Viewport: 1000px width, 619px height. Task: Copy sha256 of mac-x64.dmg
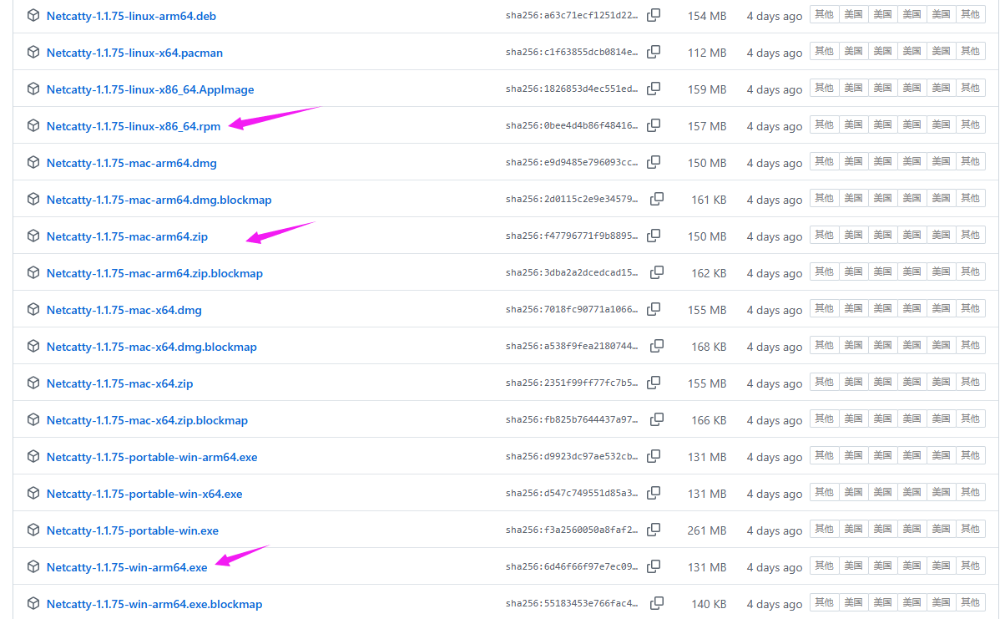654,309
